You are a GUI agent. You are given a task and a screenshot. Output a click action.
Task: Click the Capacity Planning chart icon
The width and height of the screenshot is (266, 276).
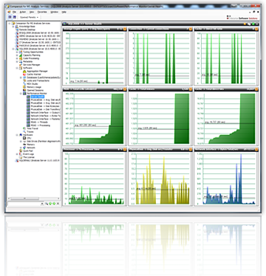click(x=21, y=55)
